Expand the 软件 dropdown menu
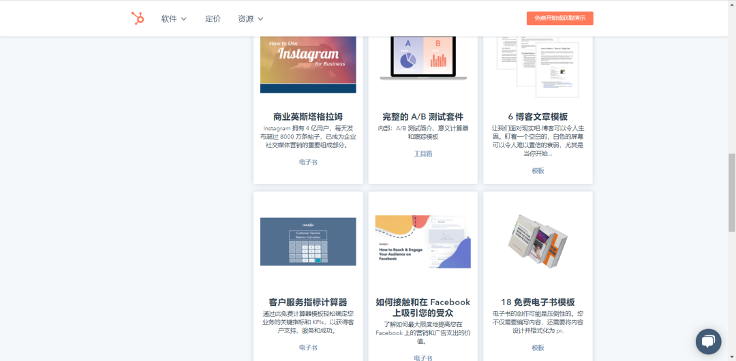 174,19
